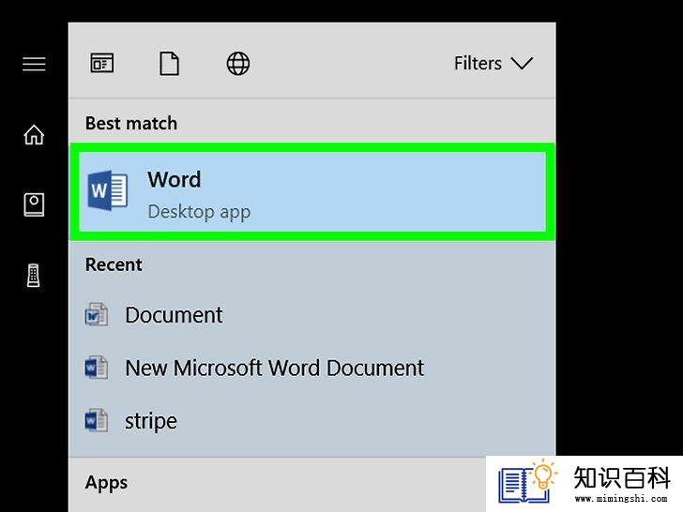This screenshot has width=683, height=512.
Task: Open the recent file named stripe
Action: click(x=311, y=421)
